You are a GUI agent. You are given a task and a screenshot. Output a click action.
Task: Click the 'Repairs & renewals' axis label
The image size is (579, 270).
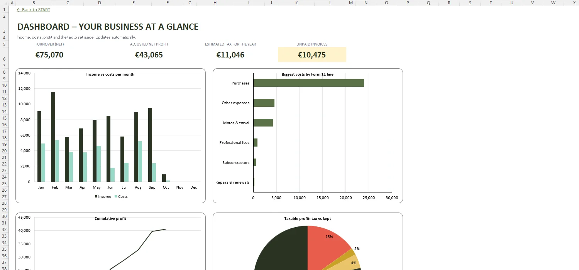tap(232, 182)
